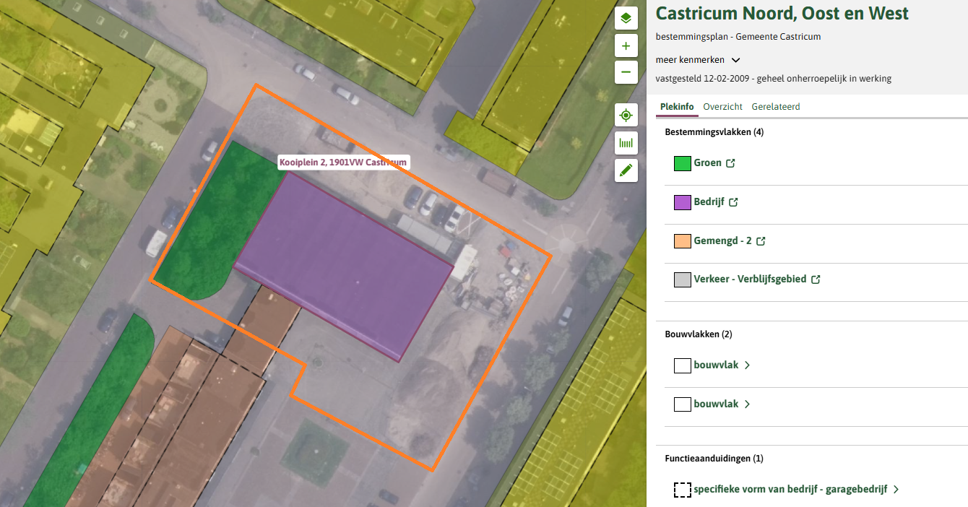Click the dashed garagebedrijf legend box
This screenshot has height=507, width=968.
(x=683, y=490)
